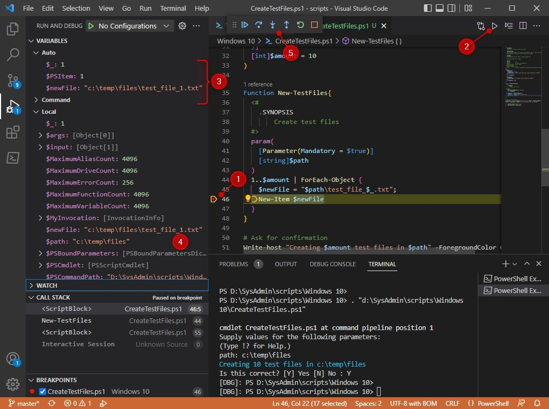This screenshot has height=409, width=549.
Task: Toggle the breakpoint on line 46
Action: click(x=213, y=199)
